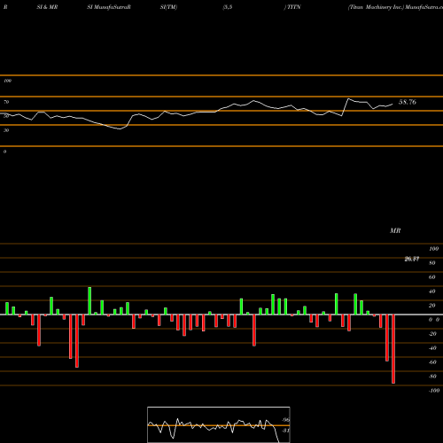Viewport: 443px width, 443px height.
Task: Click the '-96' label in mini chart
Action: (285, 420)
